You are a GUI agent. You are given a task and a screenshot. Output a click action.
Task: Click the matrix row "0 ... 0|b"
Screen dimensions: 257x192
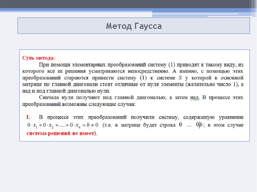(x=191, y=125)
